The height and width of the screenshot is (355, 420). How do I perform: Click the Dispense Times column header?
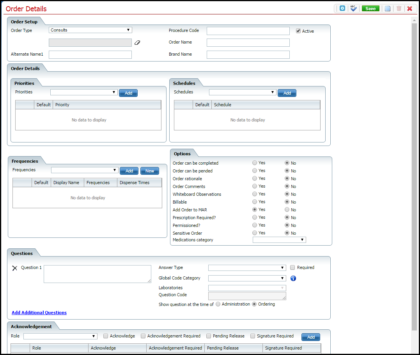point(139,183)
